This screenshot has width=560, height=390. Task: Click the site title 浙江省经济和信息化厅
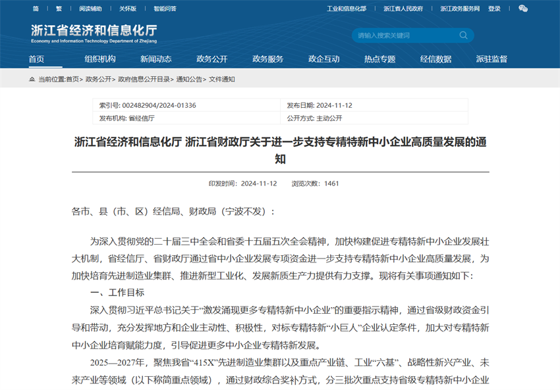pos(94,31)
